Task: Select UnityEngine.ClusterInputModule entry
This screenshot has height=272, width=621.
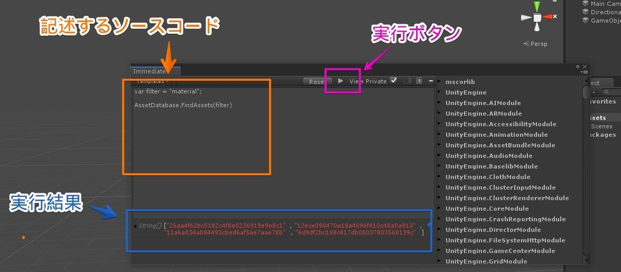Action: pos(500,187)
